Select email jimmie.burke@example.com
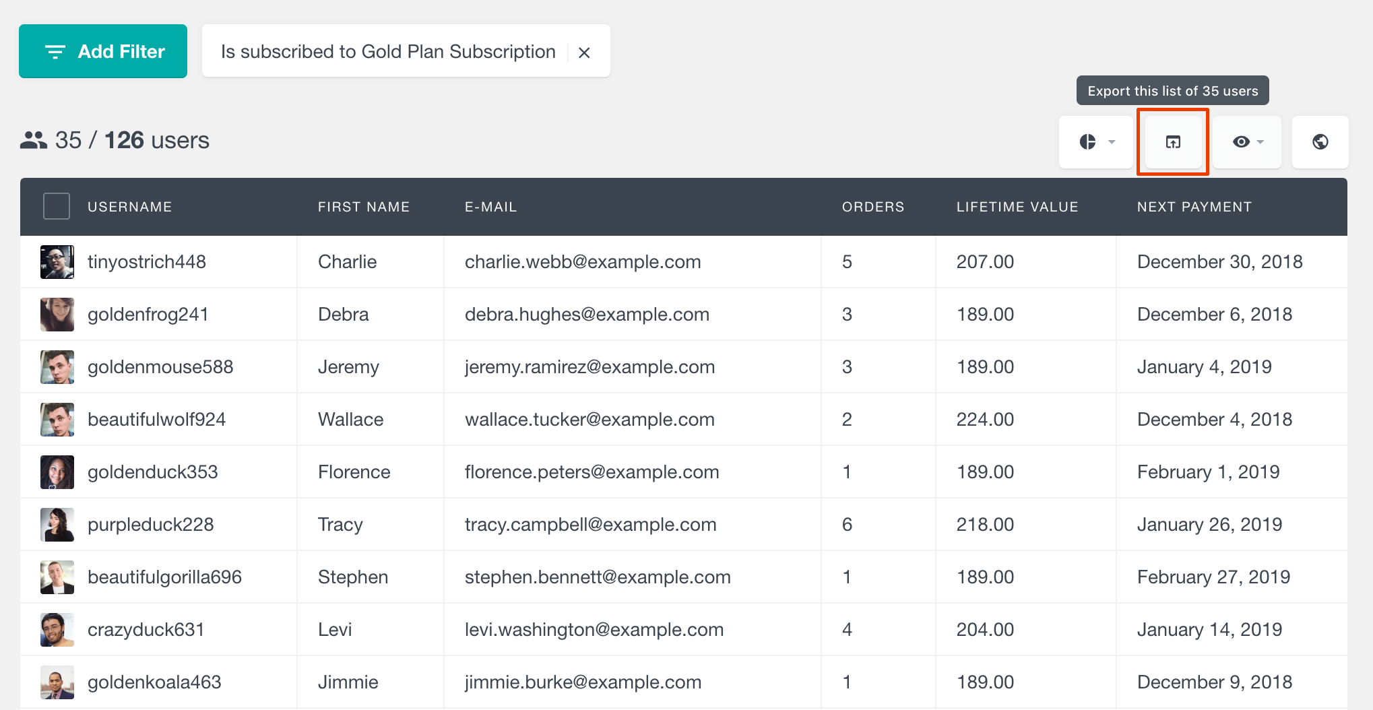Viewport: 1373px width, 710px height. pos(583,682)
